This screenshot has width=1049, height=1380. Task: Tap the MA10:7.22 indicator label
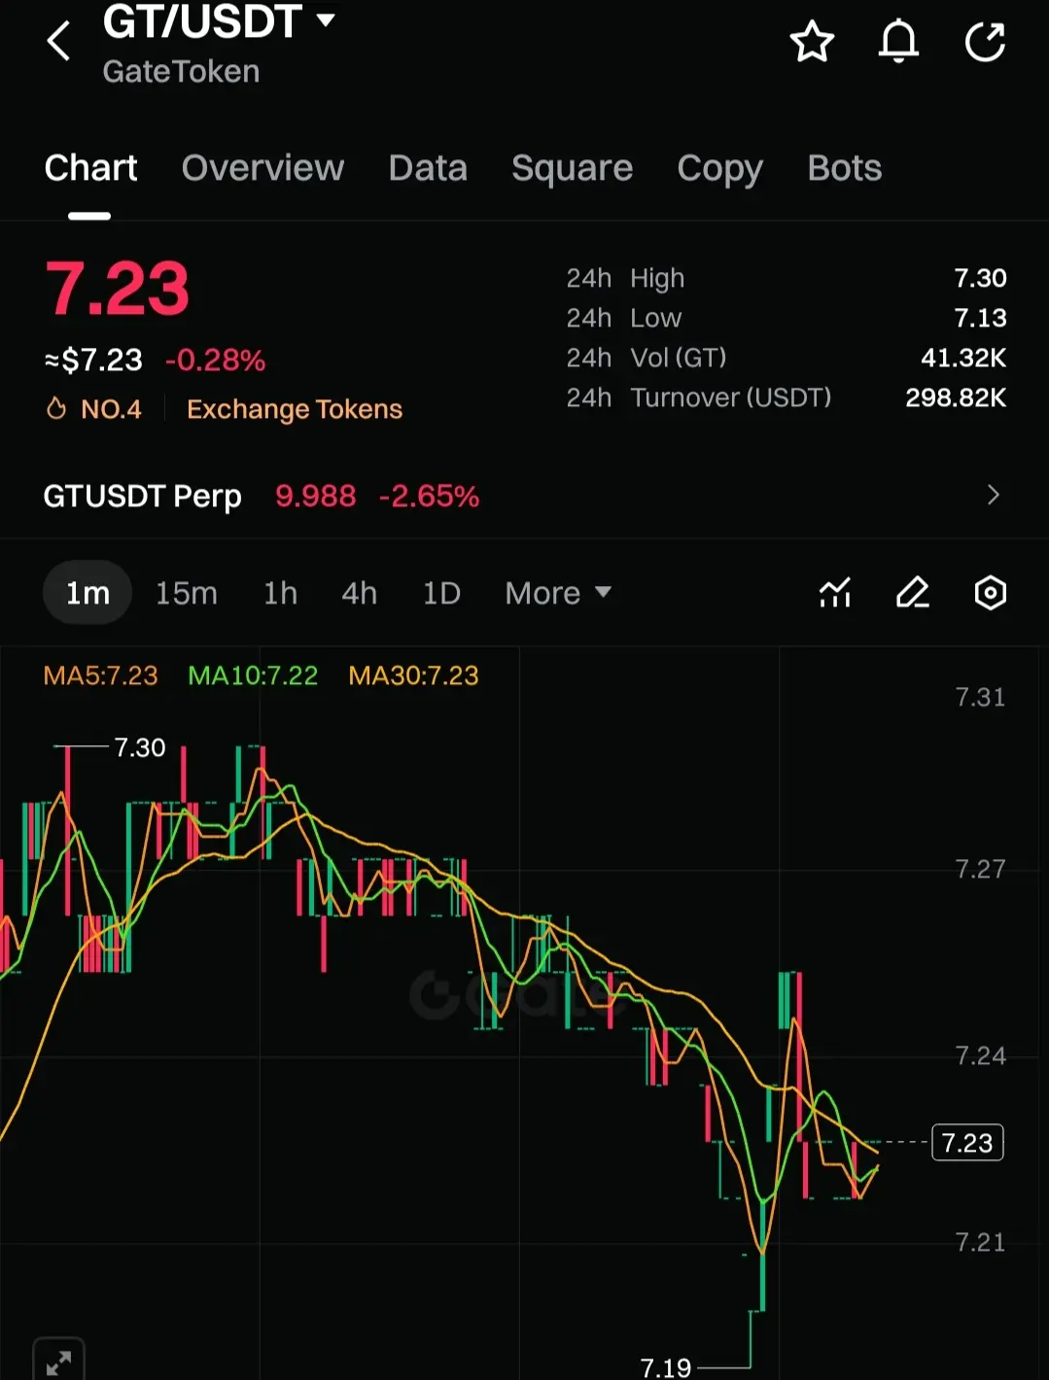coord(253,675)
